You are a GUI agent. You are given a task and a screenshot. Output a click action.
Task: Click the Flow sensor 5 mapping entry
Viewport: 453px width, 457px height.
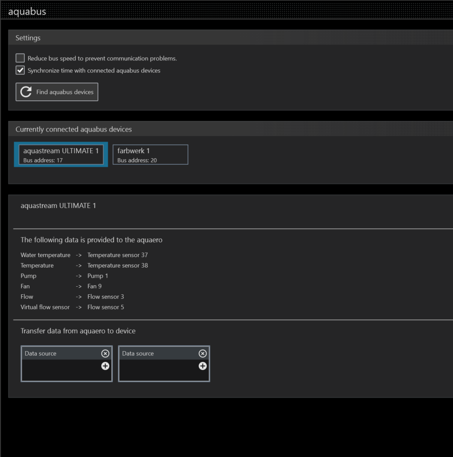click(106, 307)
